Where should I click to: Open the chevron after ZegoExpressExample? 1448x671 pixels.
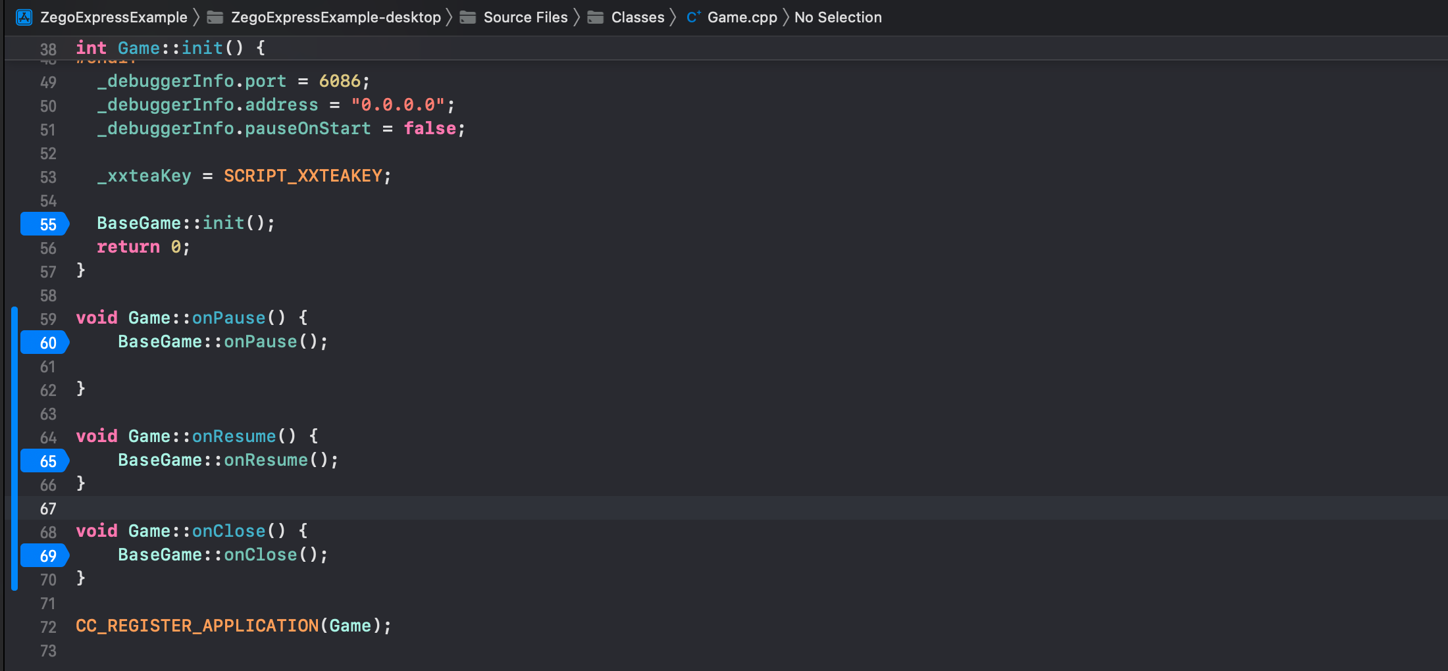point(197,17)
